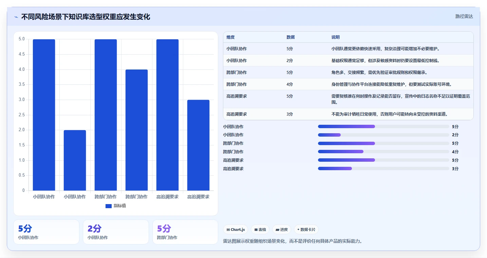Open the first 5分 小团队协作 data card
487x258 pixels.
(46, 232)
